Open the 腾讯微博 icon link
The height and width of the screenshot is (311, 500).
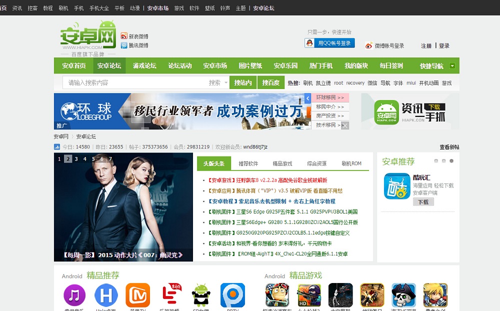coord(124,45)
